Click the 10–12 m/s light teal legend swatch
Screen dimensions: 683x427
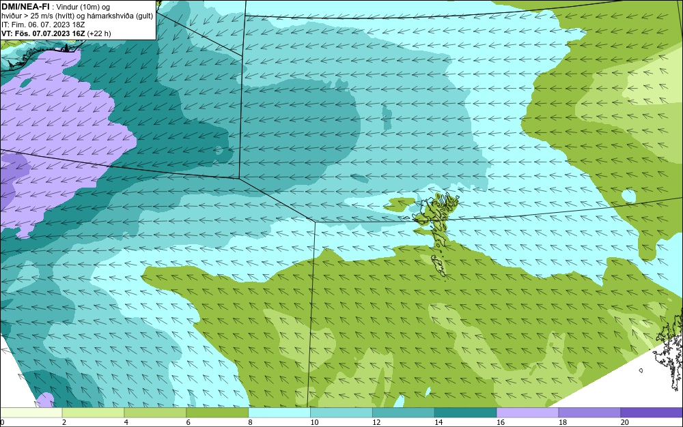click(341, 413)
